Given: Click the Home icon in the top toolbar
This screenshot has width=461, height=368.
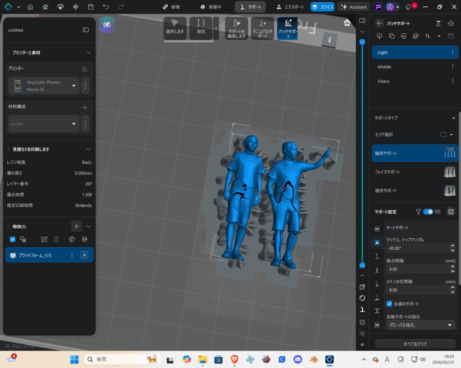Looking at the screenshot, I should click(30, 7).
